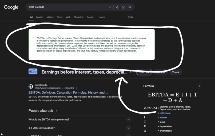Select the Videos chip in knowledge panel
This screenshot has width=215, height=136.
point(176,72)
